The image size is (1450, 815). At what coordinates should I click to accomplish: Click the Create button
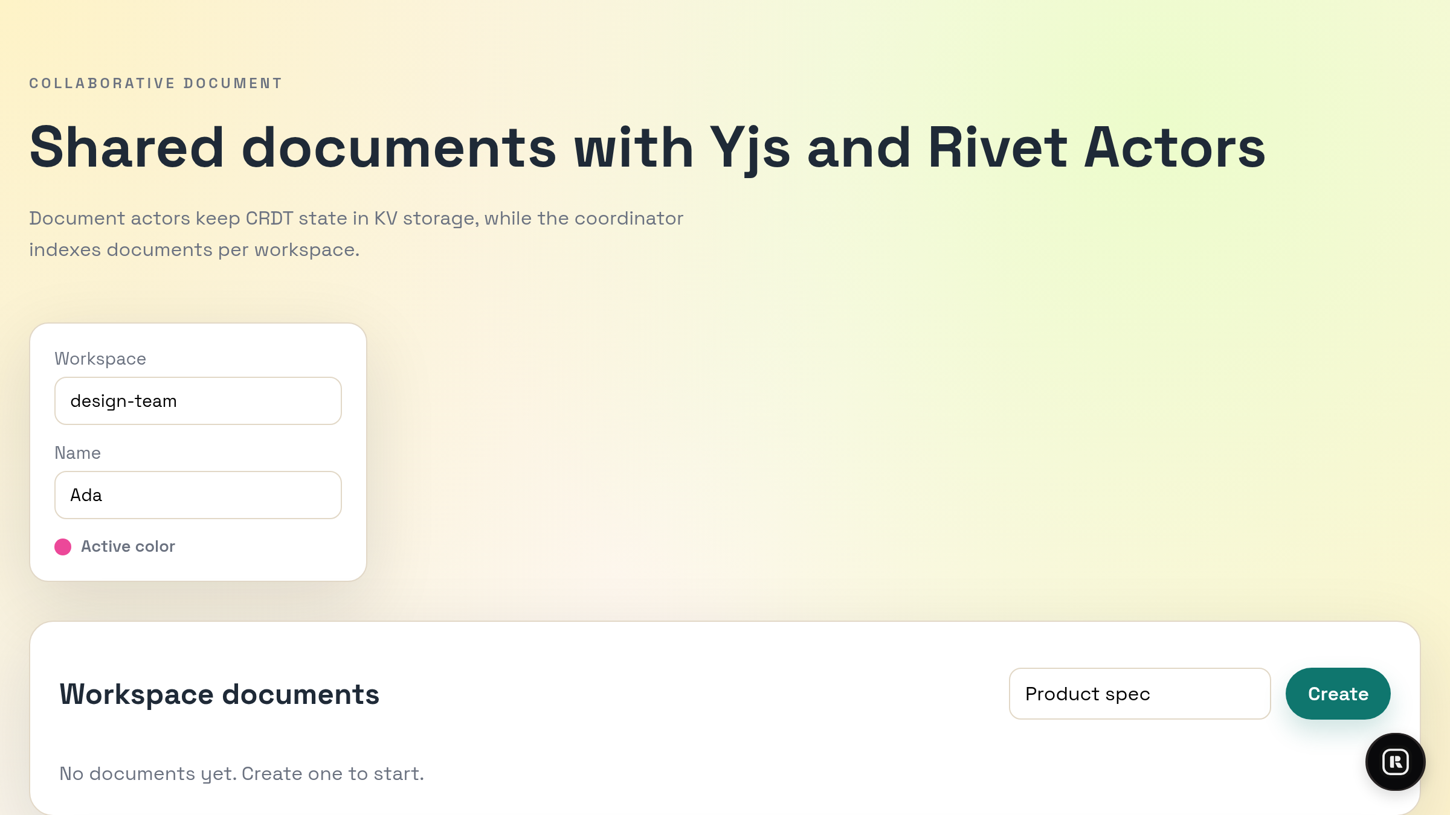click(1338, 694)
